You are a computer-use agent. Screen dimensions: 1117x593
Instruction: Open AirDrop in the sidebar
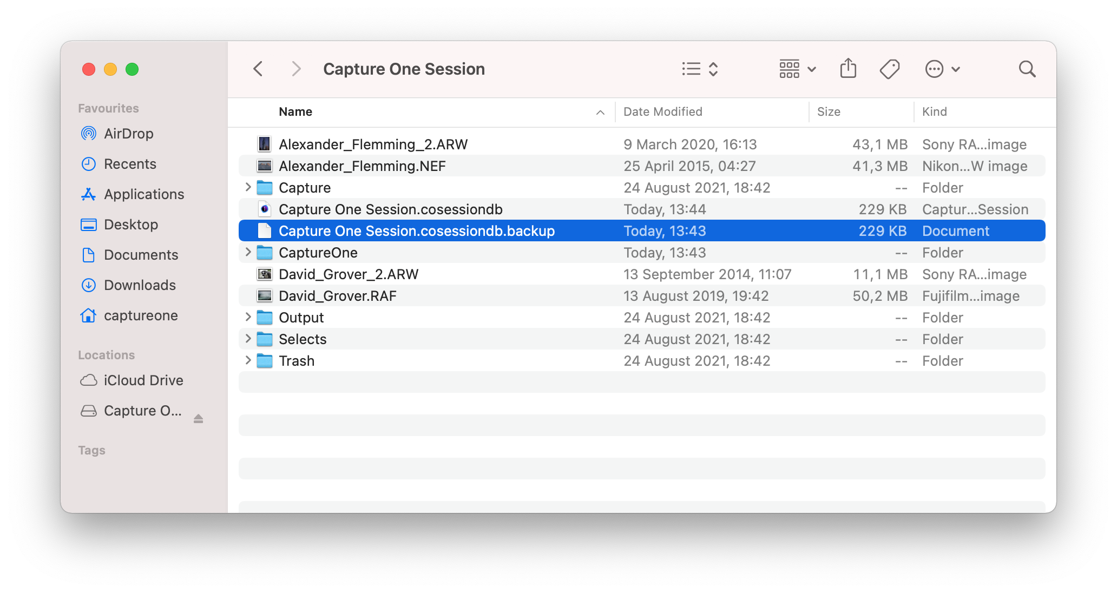tap(128, 134)
